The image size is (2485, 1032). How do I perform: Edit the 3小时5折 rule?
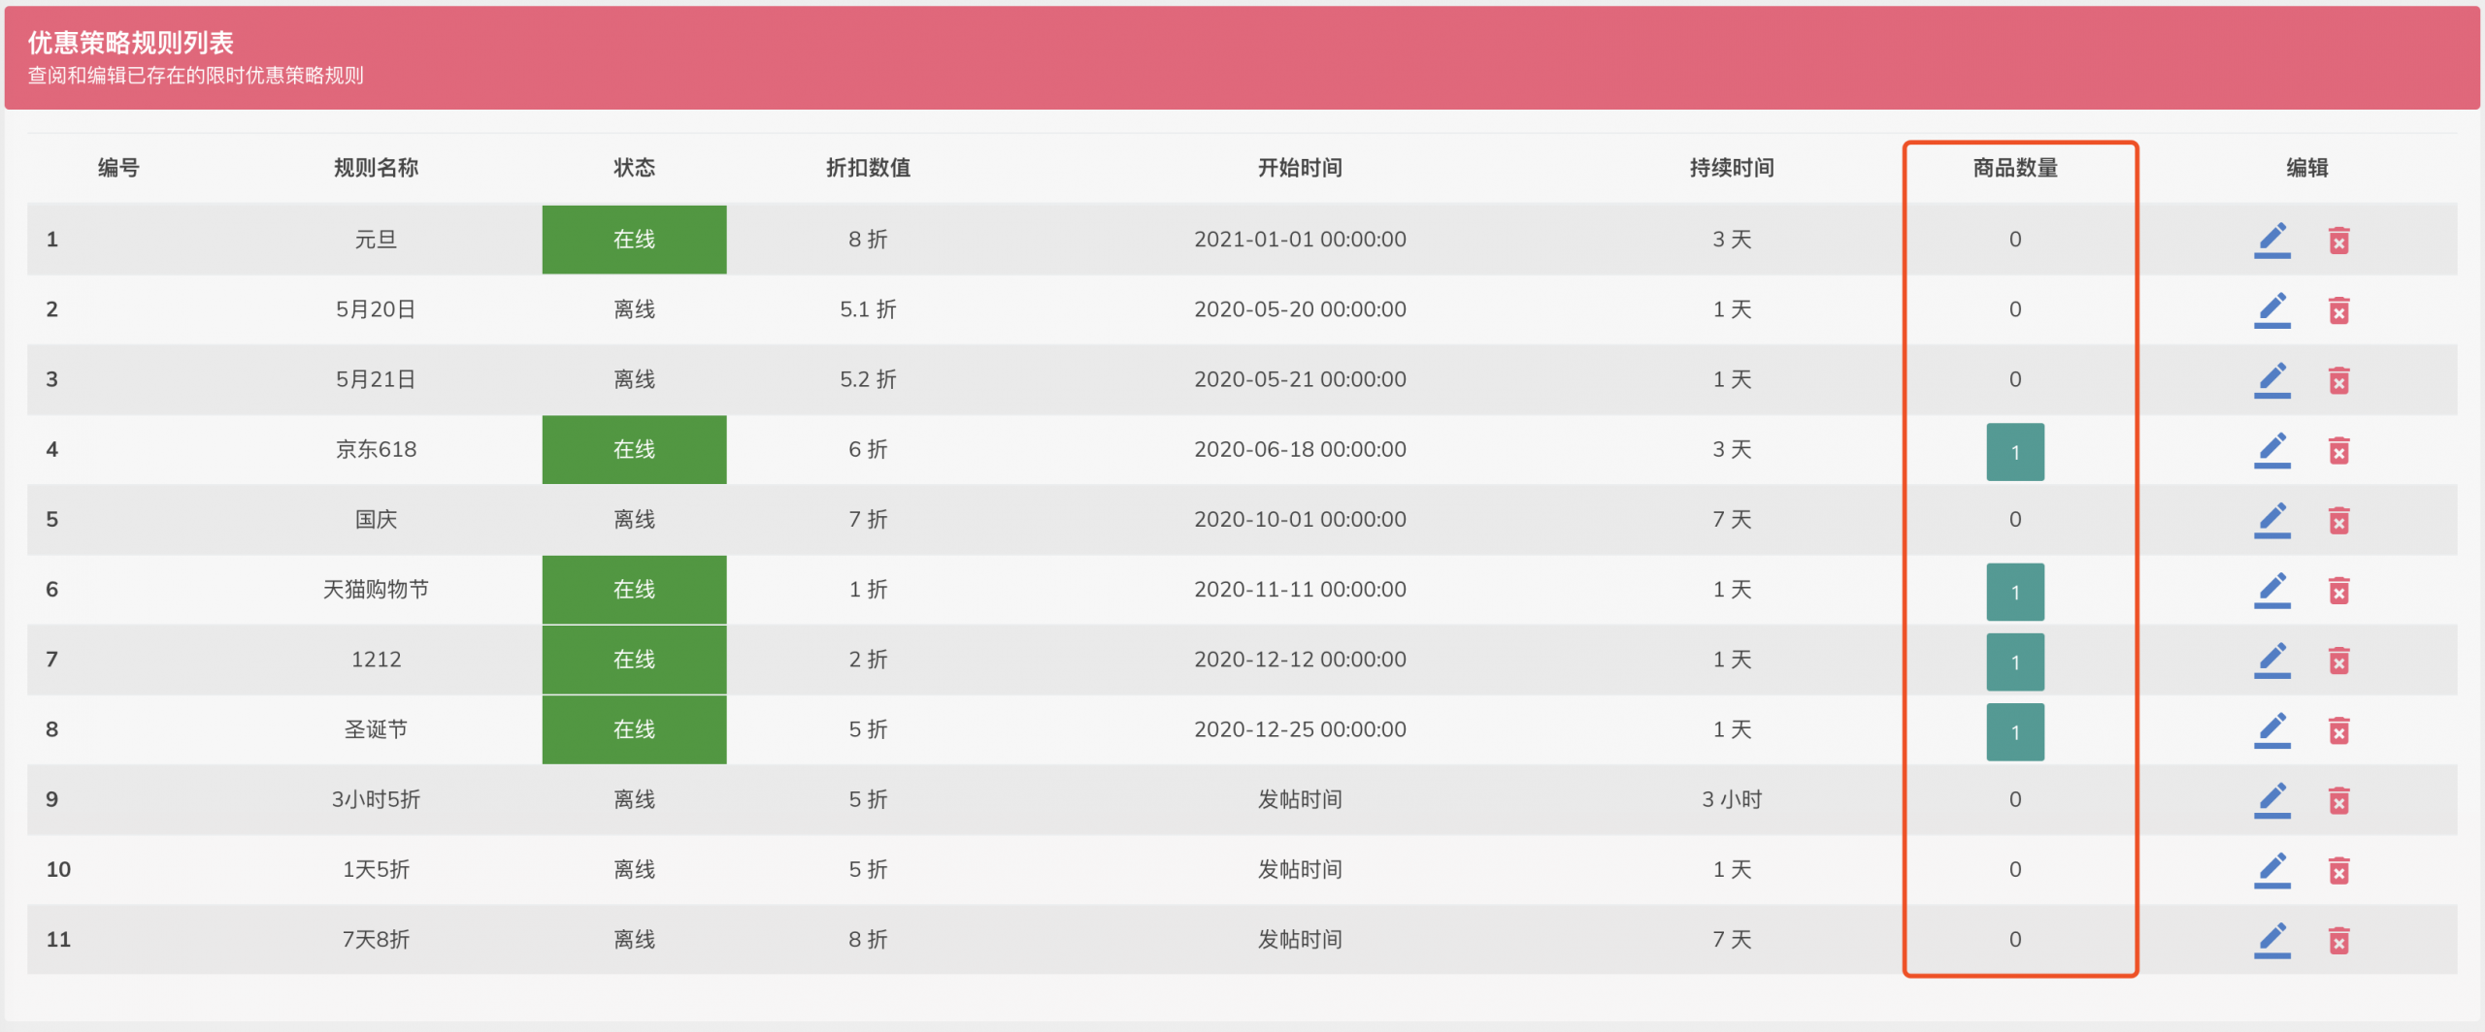click(x=2271, y=799)
